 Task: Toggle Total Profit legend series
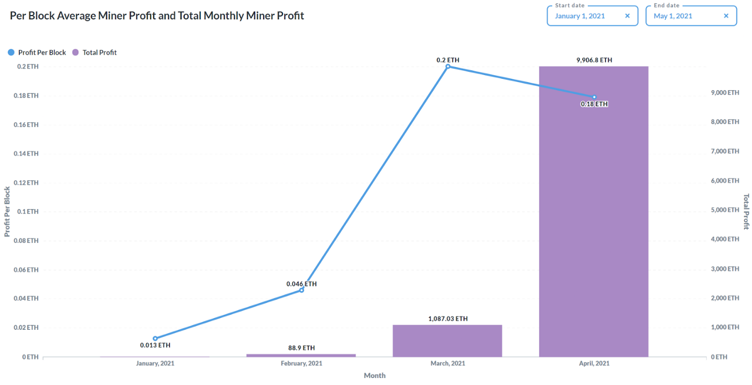click(x=99, y=53)
